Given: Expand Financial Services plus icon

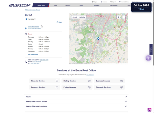Looking at the screenshot, I should click(57, 81).
